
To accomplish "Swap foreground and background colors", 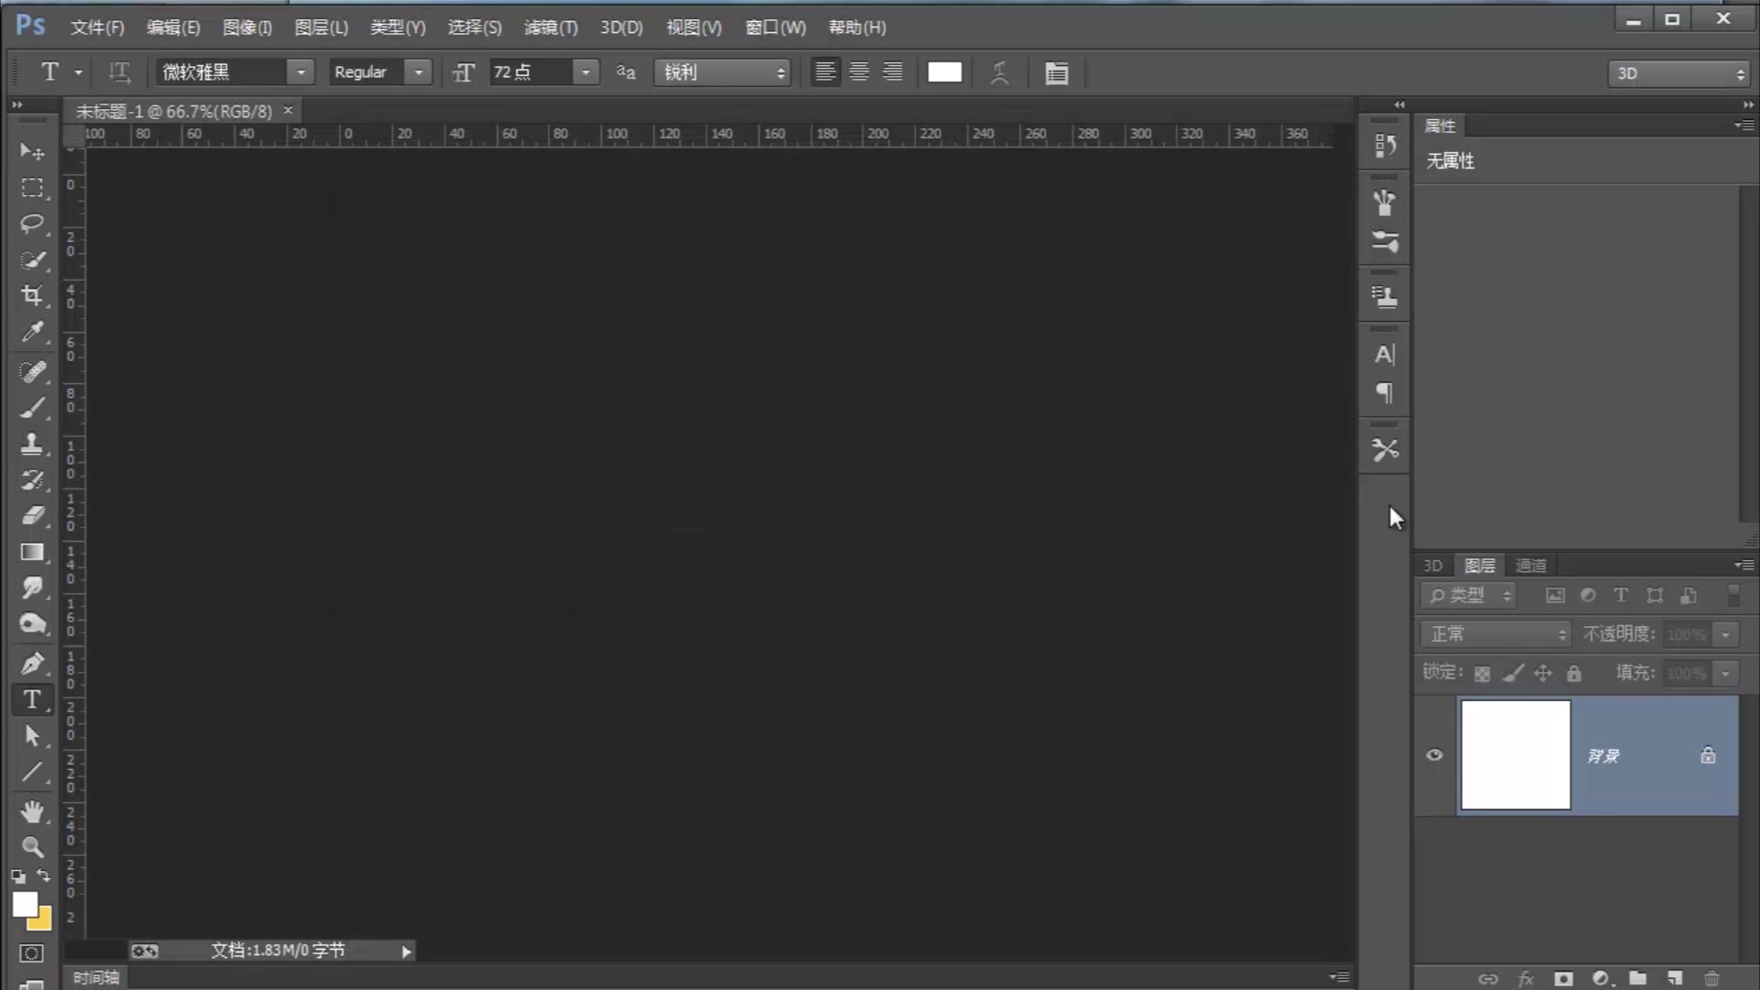I will coord(43,875).
